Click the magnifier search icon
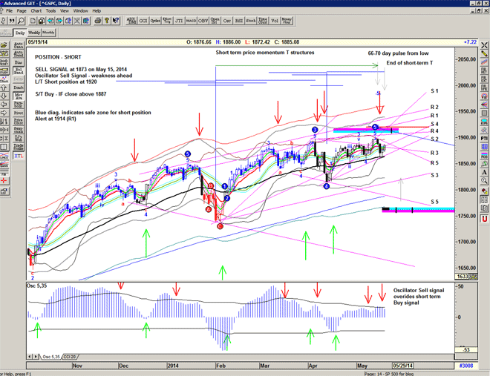The width and height of the screenshot is (490, 376). point(22,22)
